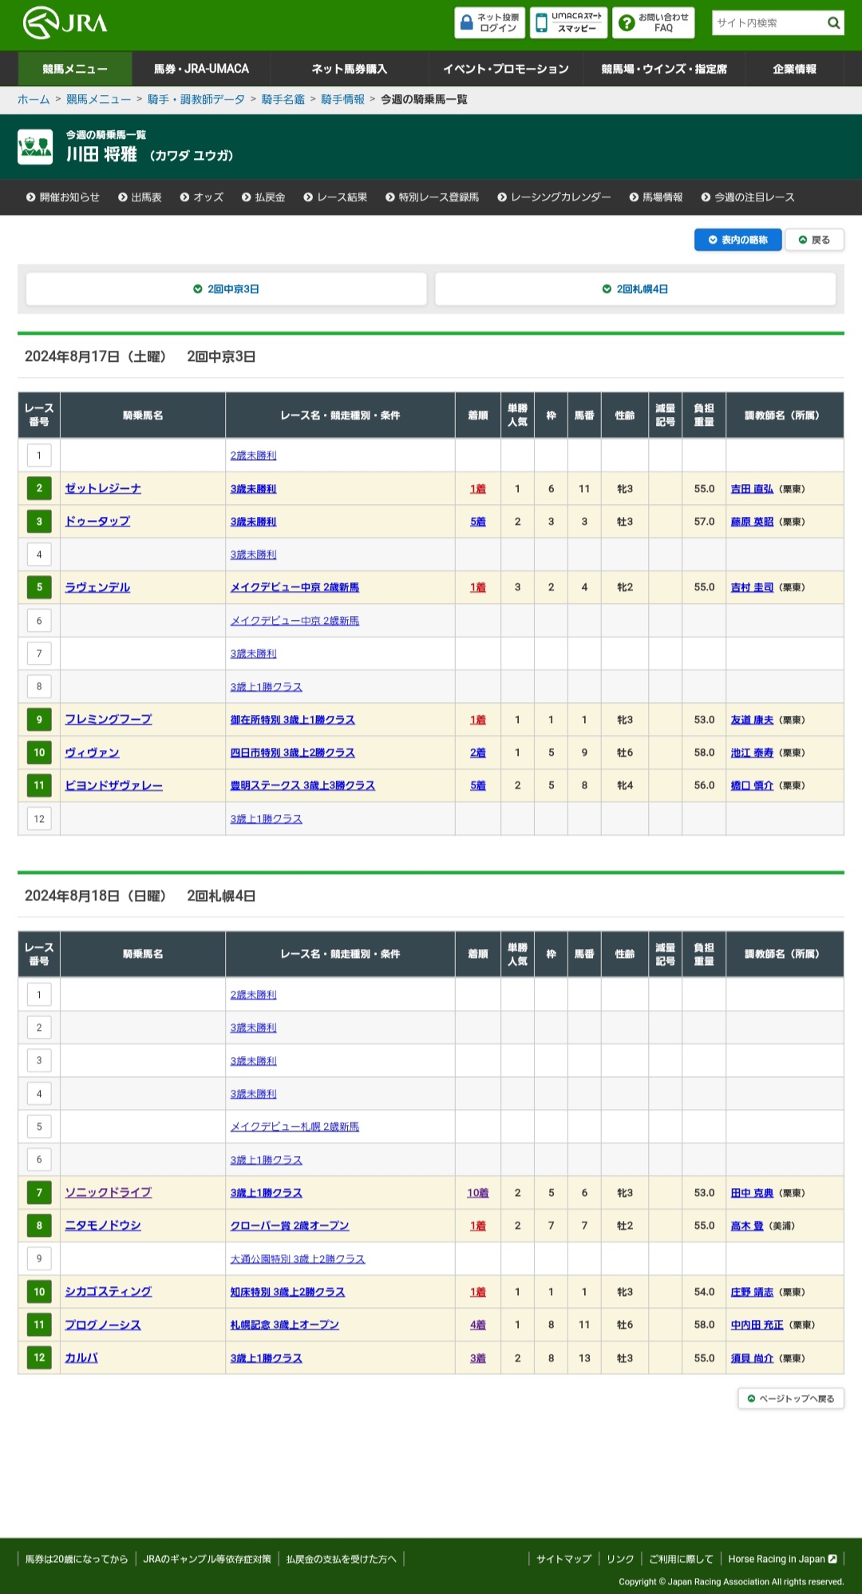This screenshot has height=1594, width=862.
Task: Click the 10着 result for ソニックドライブ
Action: (x=477, y=1193)
